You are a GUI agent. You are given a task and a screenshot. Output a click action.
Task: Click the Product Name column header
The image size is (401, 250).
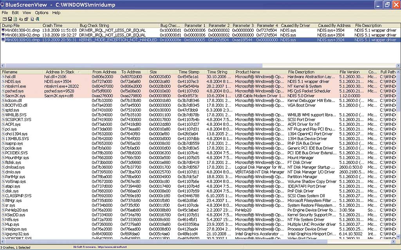[260, 72]
